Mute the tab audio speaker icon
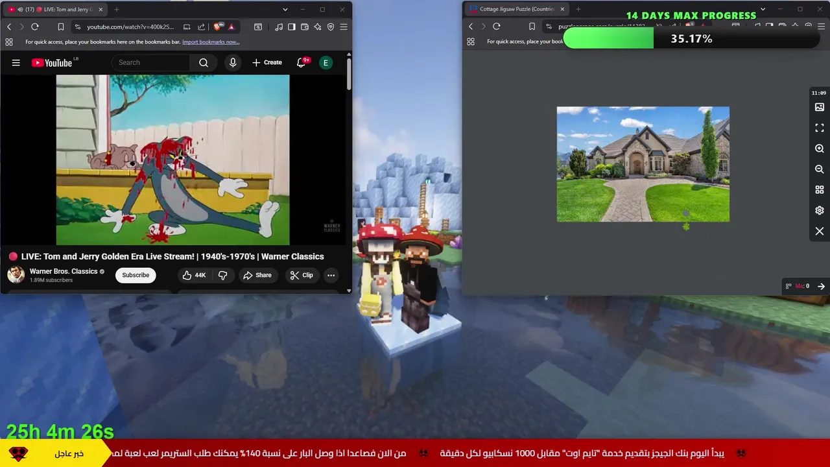The height and width of the screenshot is (467, 830). 21,9
